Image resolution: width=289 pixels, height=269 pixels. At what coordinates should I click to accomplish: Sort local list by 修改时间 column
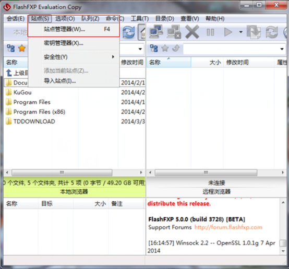[x=132, y=62]
